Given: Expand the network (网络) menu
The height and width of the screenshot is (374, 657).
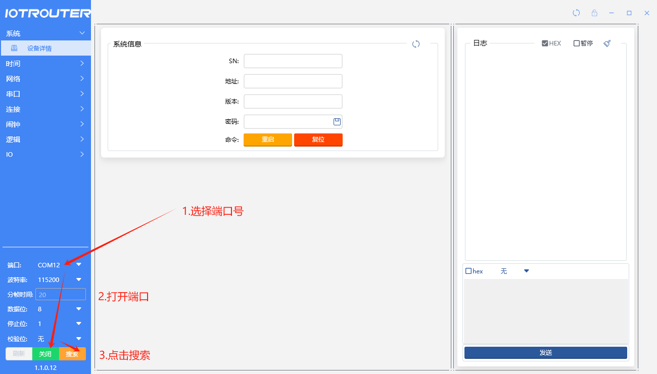Looking at the screenshot, I should (x=45, y=79).
